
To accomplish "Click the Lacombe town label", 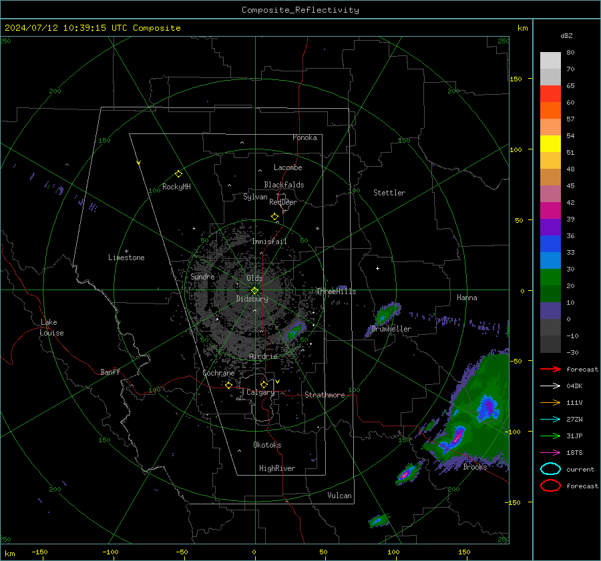I will [x=288, y=167].
